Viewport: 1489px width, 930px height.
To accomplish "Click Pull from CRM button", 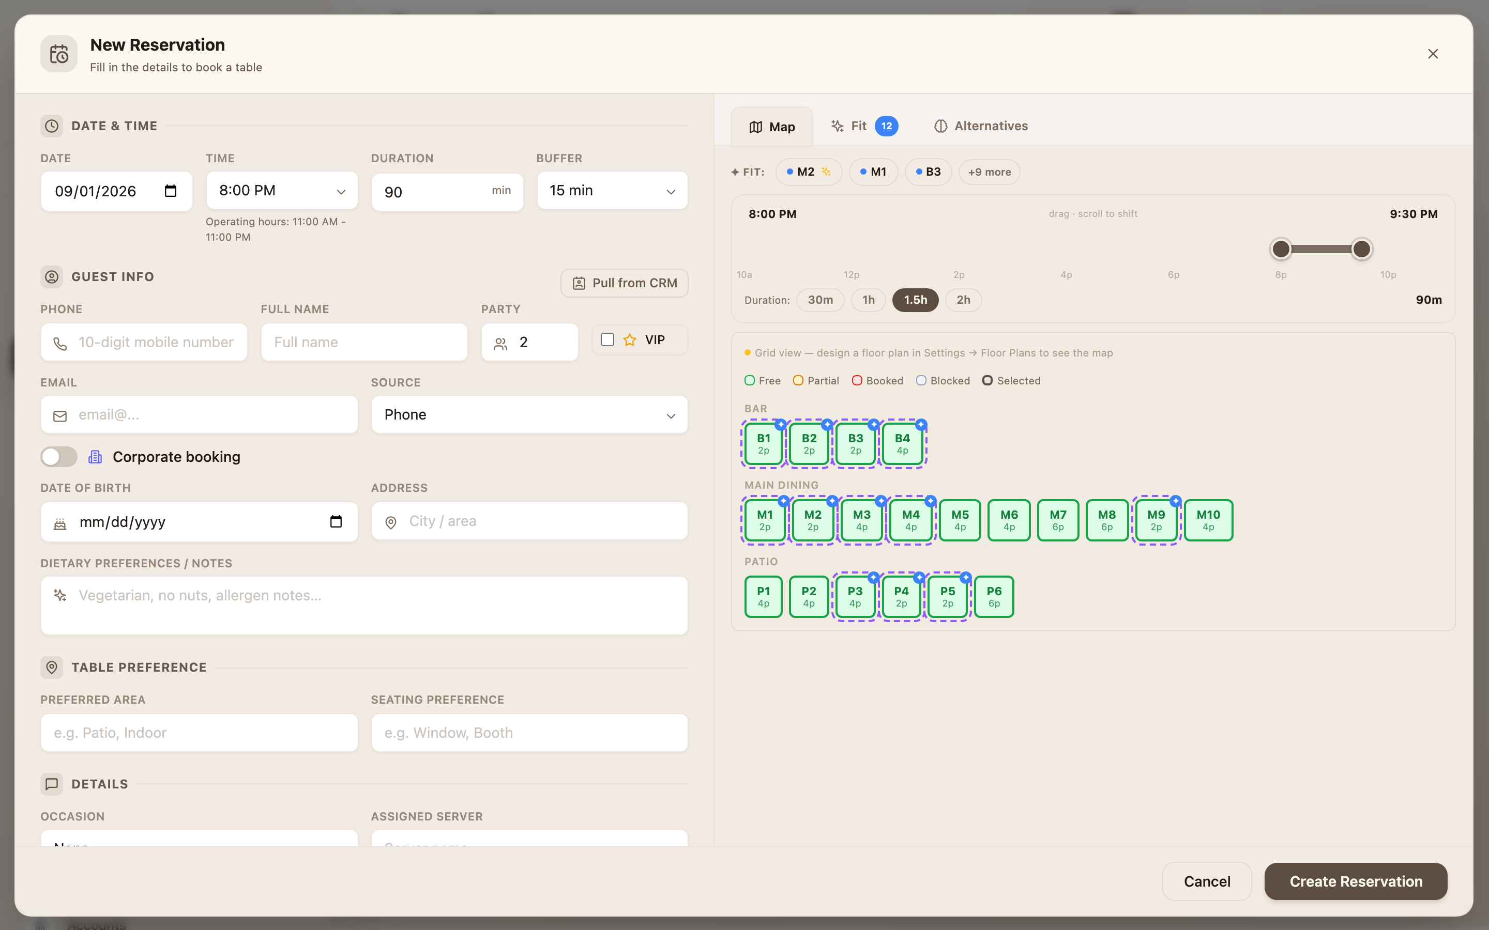I will 624,283.
